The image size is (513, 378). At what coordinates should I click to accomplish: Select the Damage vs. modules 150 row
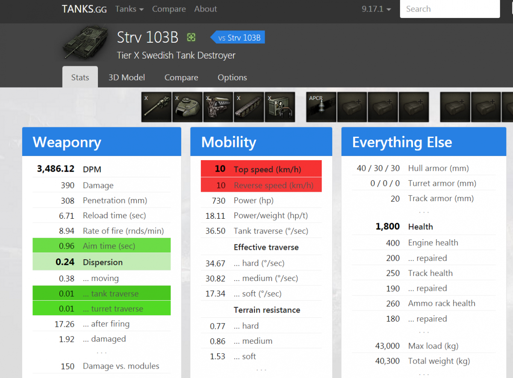[x=102, y=366]
